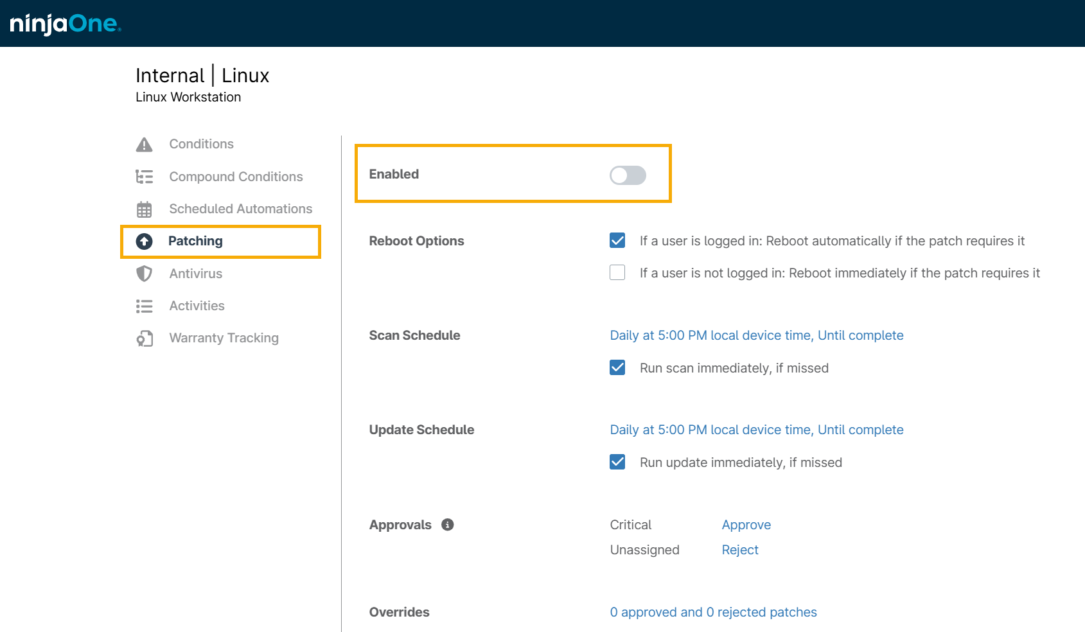
Task: Open the Scan Schedule daily time link
Action: tap(756, 335)
